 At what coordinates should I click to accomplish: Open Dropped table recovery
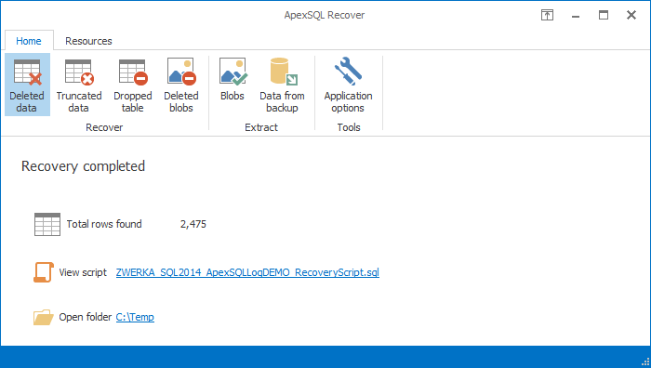[x=132, y=85]
